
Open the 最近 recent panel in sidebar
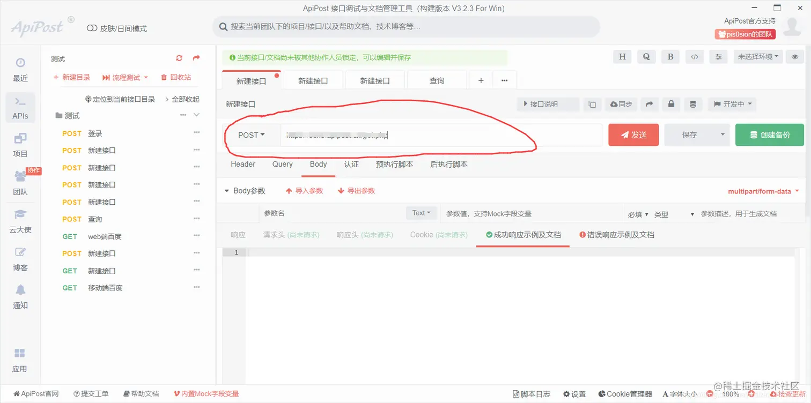pyautogui.click(x=20, y=70)
